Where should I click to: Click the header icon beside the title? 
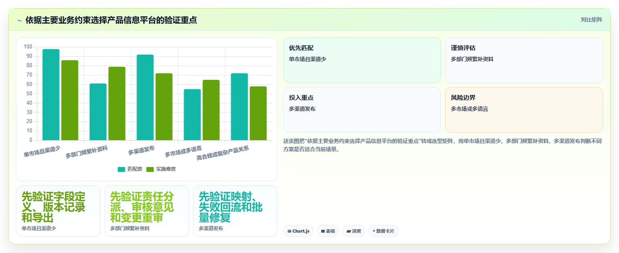coord(19,20)
